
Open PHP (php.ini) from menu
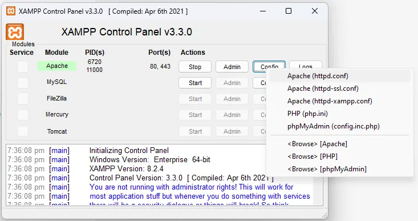[340, 114]
